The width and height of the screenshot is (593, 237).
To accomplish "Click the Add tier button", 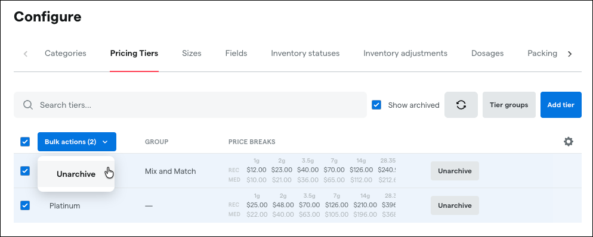I will click(x=561, y=105).
